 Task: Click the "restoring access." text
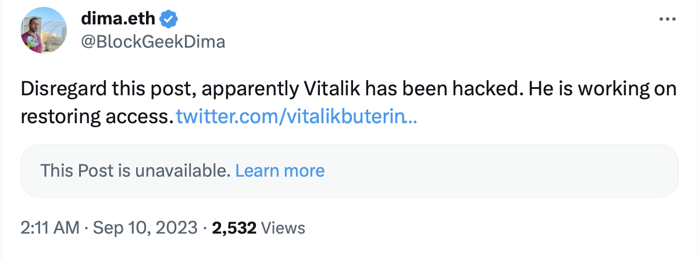pyautogui.click(x=97, y=117)
